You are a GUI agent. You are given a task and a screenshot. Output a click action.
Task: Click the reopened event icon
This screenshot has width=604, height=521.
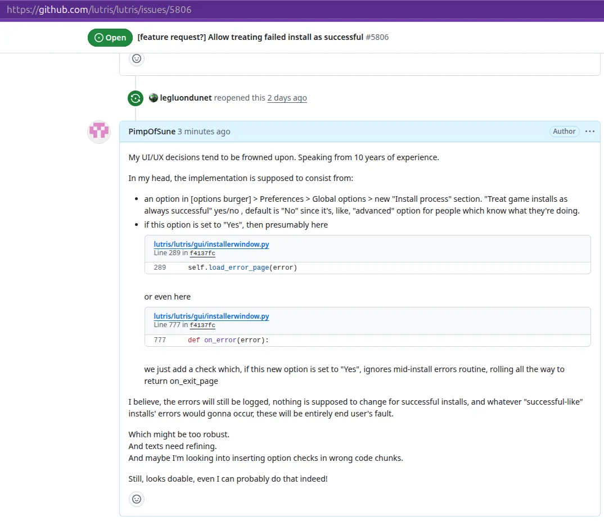tap(136, 98)
